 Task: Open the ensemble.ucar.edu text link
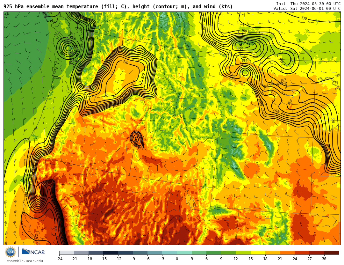click(25, 261)
